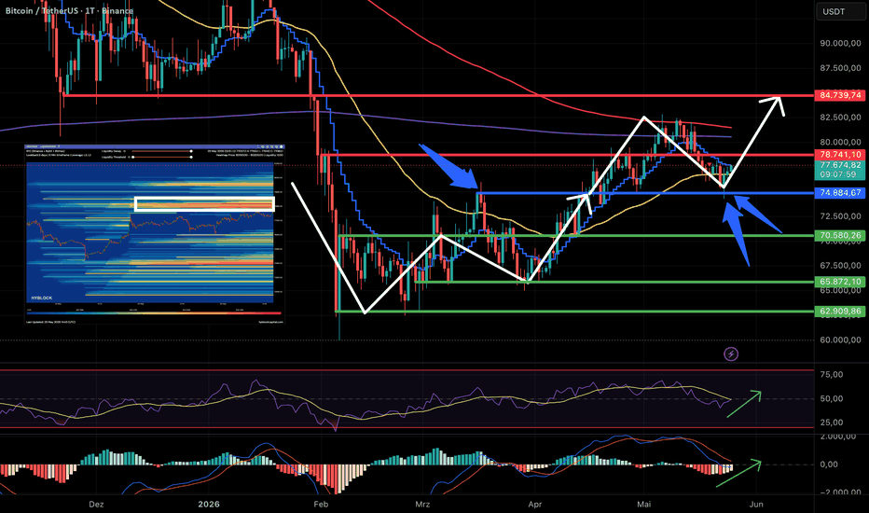
Task: Click the Feb label on time axis
Action: tap(321, 504)
